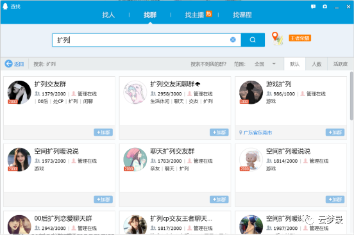
Task: Click the 游戏扩列 title
Action: 278,84
